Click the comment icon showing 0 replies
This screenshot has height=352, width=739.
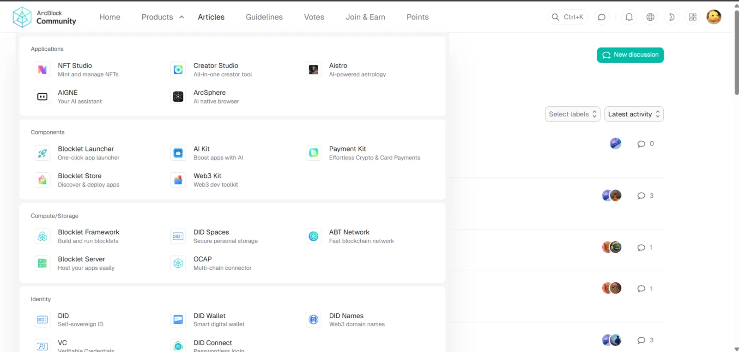coord(641,144)
